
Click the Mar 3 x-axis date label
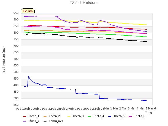pyautogui.click(x=126, y=108)
